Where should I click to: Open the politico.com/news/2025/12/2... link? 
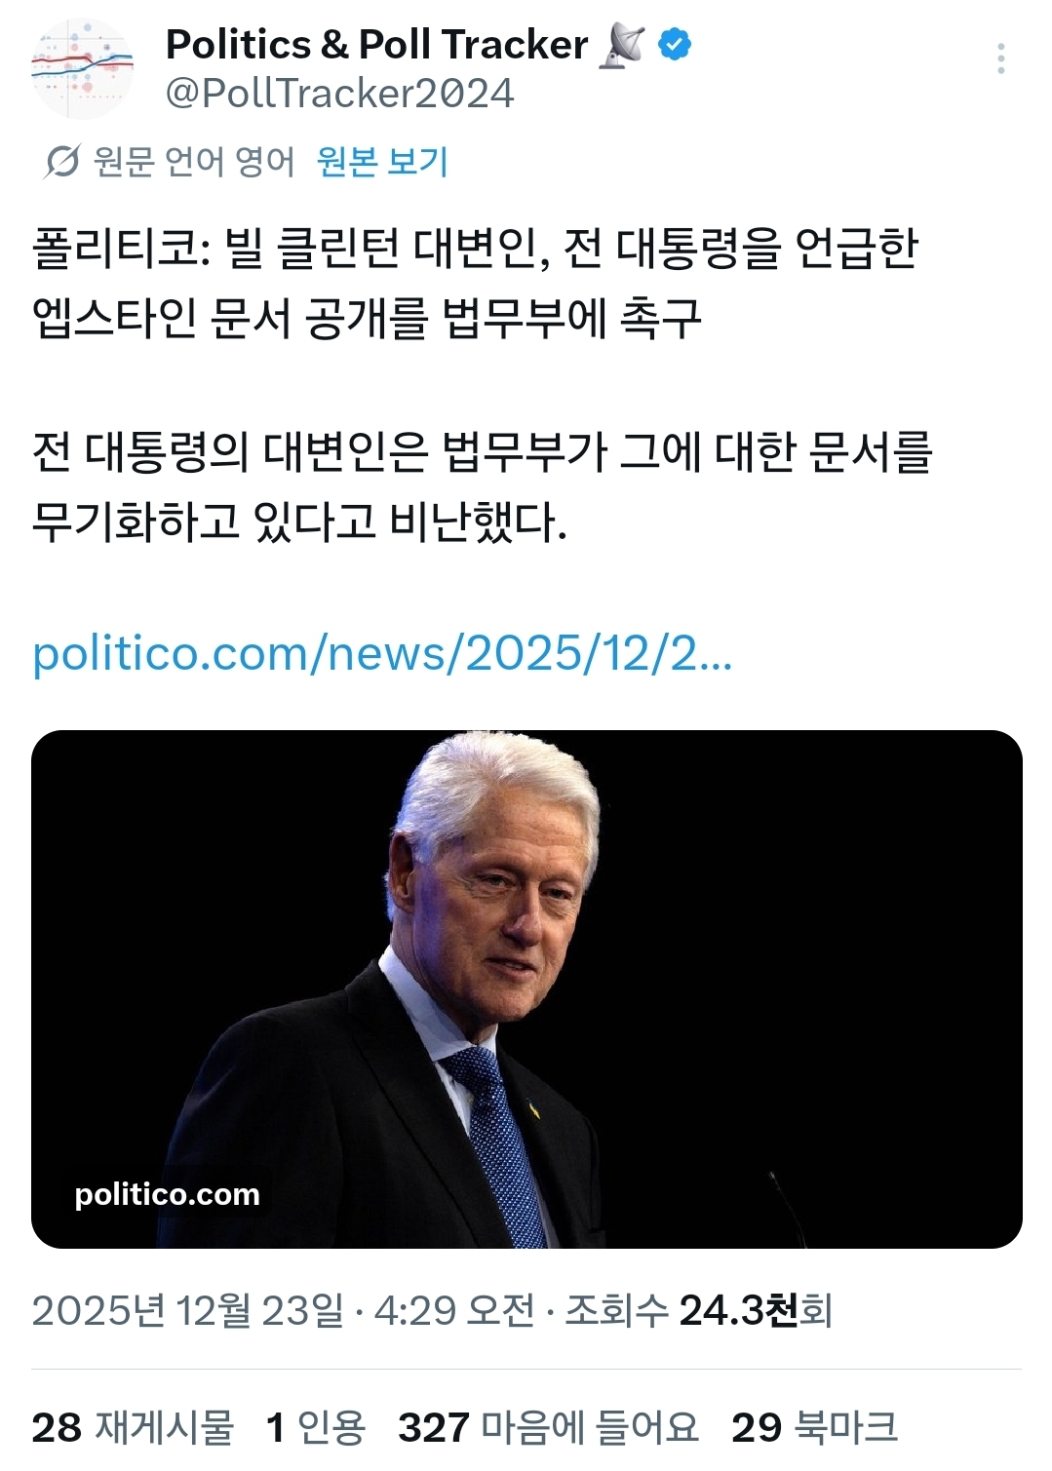click(x=382, y=652)
